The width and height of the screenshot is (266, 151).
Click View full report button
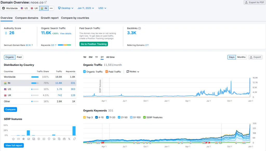pyautogui.click(x=14, y=145)
